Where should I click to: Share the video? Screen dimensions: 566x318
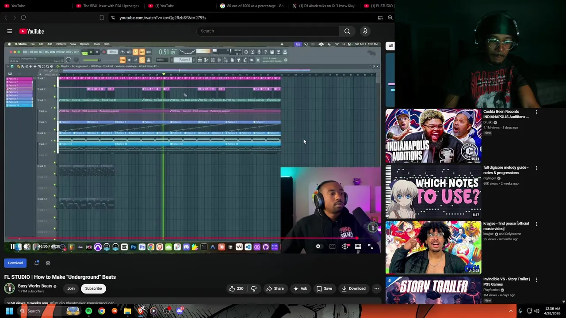[275, 288]
